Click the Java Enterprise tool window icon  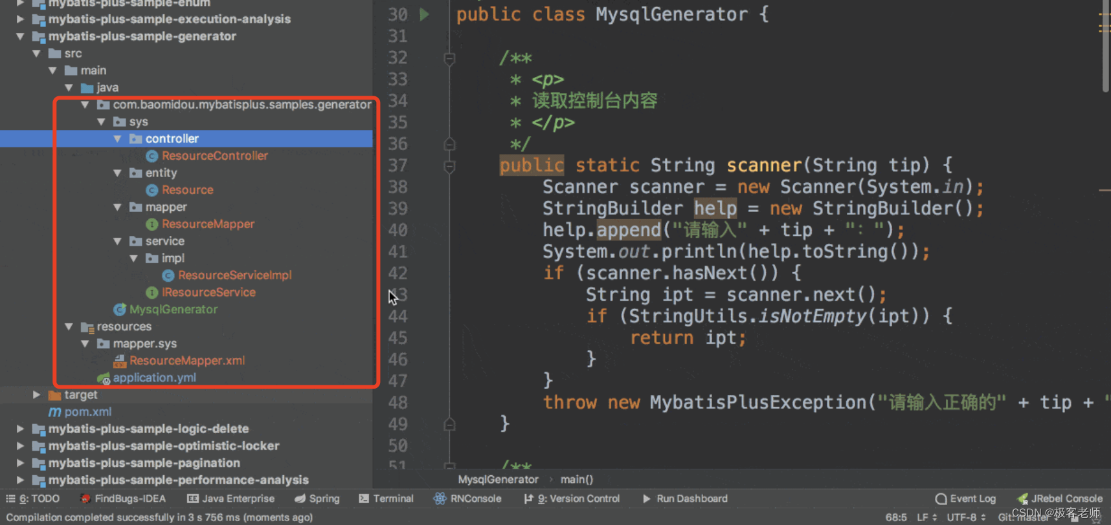point(193,498)
